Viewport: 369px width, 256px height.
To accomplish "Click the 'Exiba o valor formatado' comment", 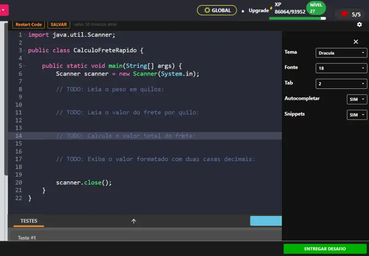I will (x=128, y=159).
